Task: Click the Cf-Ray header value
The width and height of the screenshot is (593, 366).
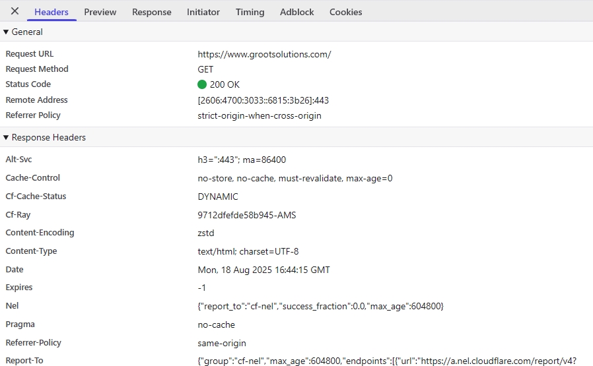Action: 244,215
